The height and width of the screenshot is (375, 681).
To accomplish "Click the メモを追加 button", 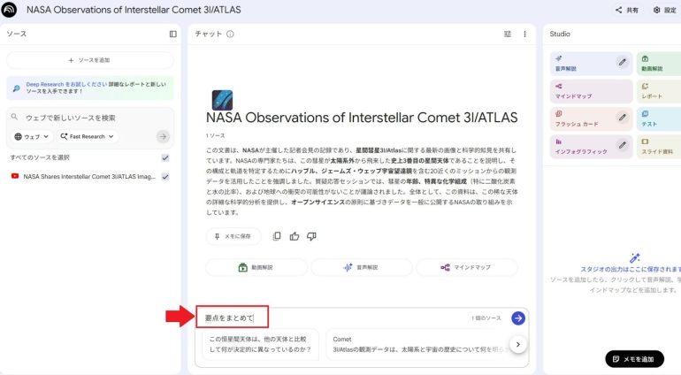I will pyautogui.click(x=634, y=358).
